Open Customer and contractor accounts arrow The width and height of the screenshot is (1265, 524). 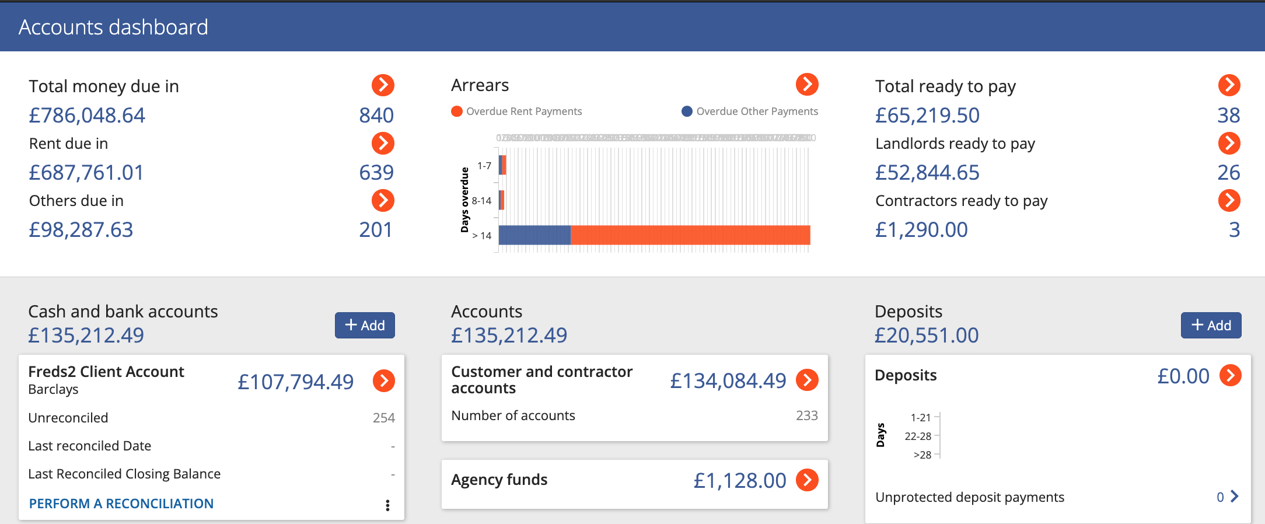[x=807, y=380]
